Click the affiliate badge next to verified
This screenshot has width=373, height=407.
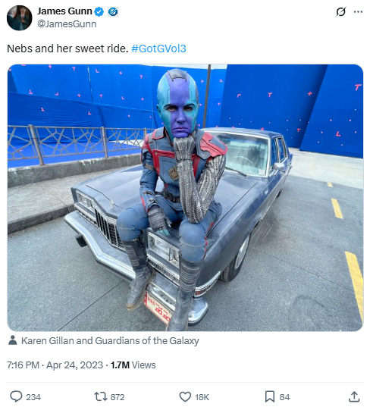(113, 11)
